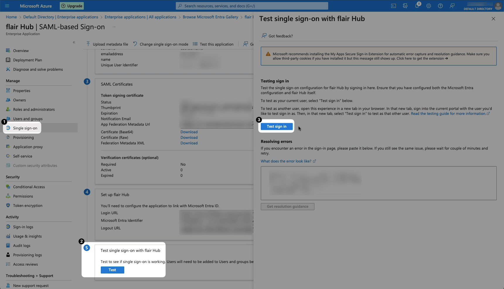Click the Upgrade button in top bar
The image size is (504, 289).
pyautogui.click(x=72, y=6)
